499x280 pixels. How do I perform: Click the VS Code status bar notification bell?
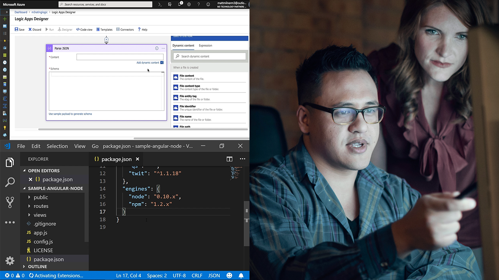pos(241,275)
